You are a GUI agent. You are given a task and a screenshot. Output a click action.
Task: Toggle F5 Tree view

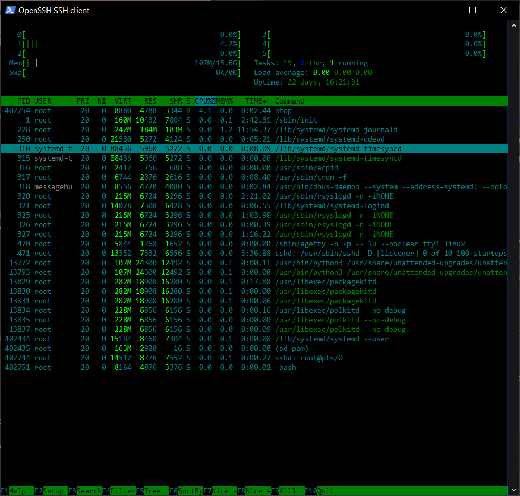[153, 491]
